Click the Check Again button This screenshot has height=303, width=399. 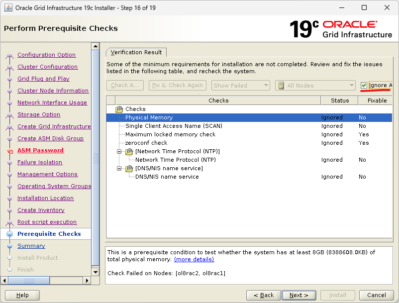click(x=125, y=85)
